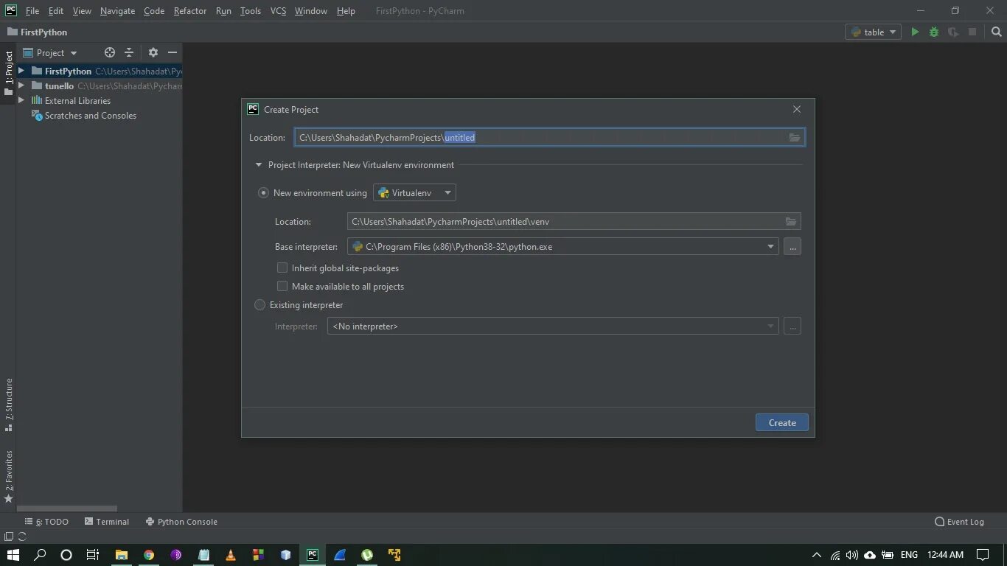1007x566 pixels.
Task: Click the volume icon in system tray
Action: pyautogui.click(x=852, y=555)
